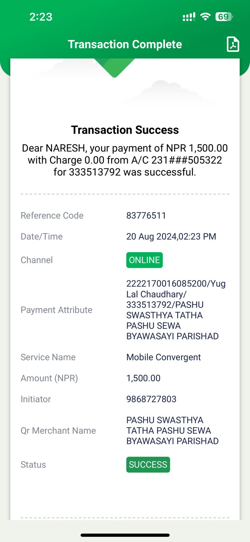Tap the 2:23 clock in status bar
Viewport: 250px width, 542px height.
[41, 17]
